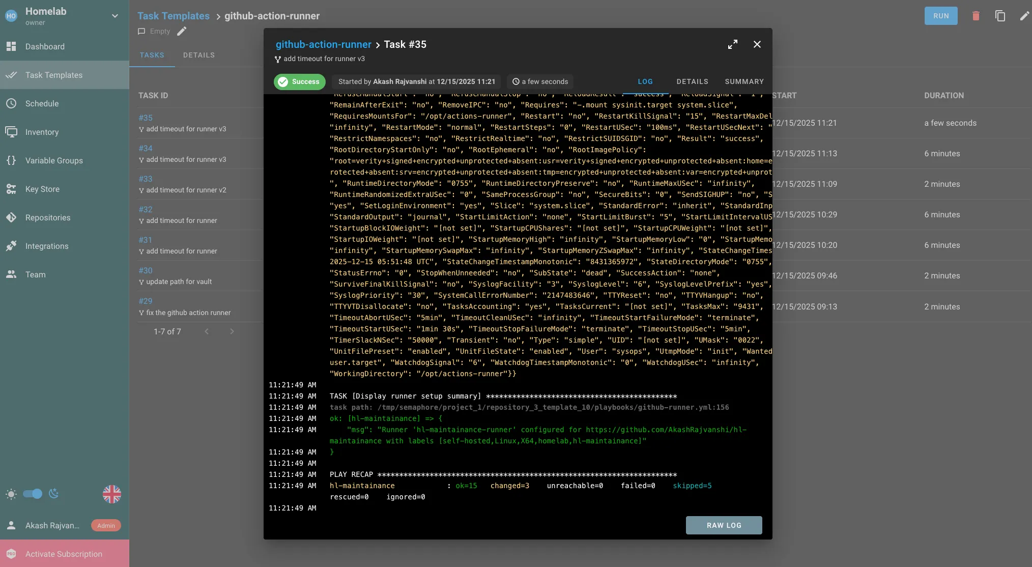Switch to the SUMMARY tab
Viewport: 1032px width, 567px height.
(x=744, y=81)
